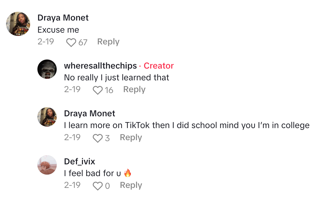Reply to the "Excuse me" comment

point(108,42)
